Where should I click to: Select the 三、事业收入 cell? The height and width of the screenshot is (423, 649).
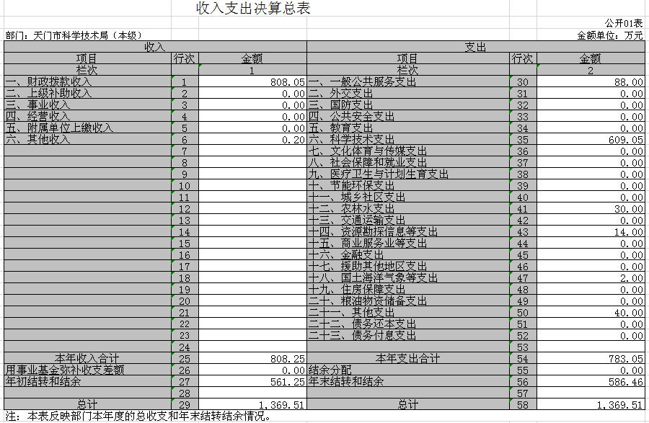click(x=88, y=104)
